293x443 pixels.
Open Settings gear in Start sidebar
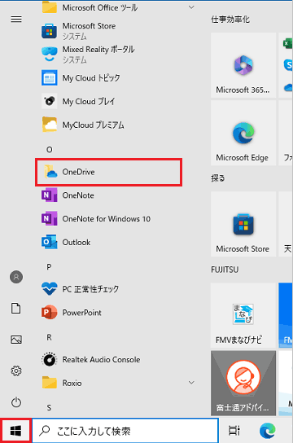16,371
